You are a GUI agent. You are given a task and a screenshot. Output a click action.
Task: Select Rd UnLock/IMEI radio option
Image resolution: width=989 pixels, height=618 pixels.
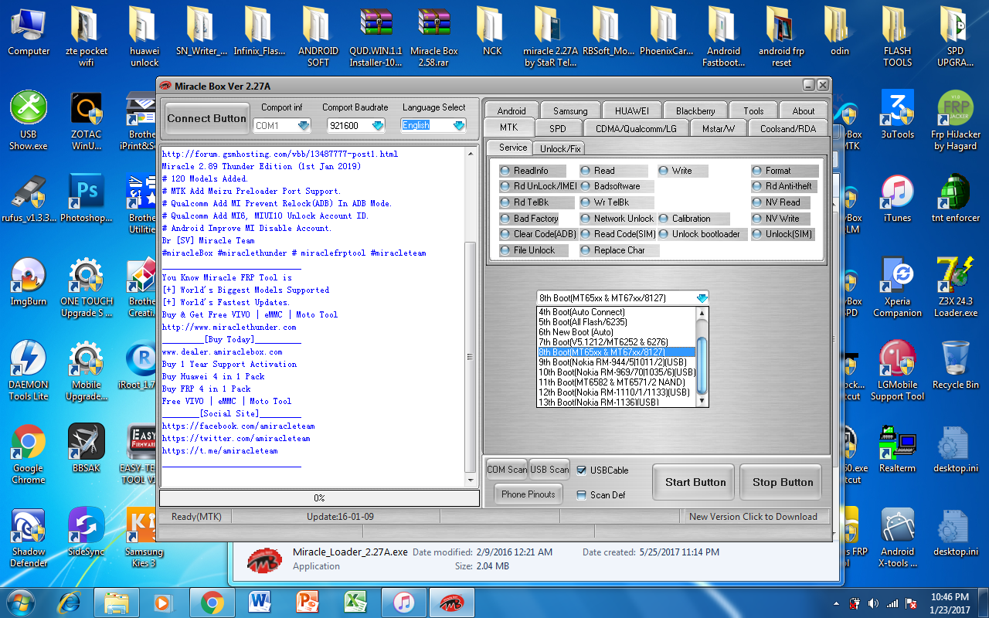pos(539,186)
